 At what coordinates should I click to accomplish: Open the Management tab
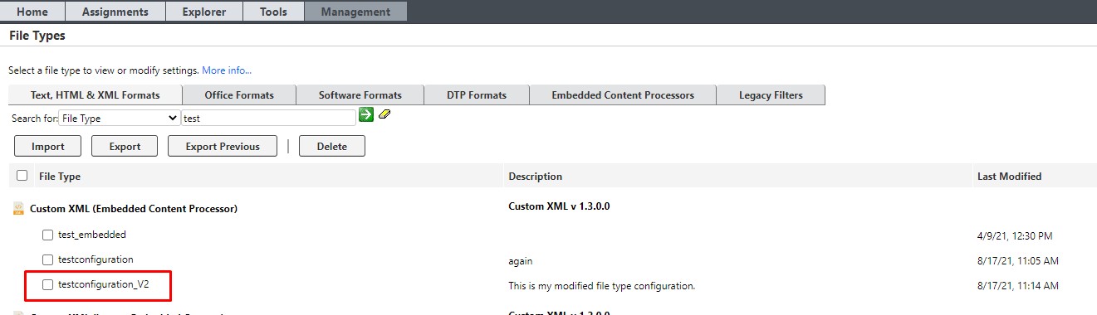pos(355,12)
